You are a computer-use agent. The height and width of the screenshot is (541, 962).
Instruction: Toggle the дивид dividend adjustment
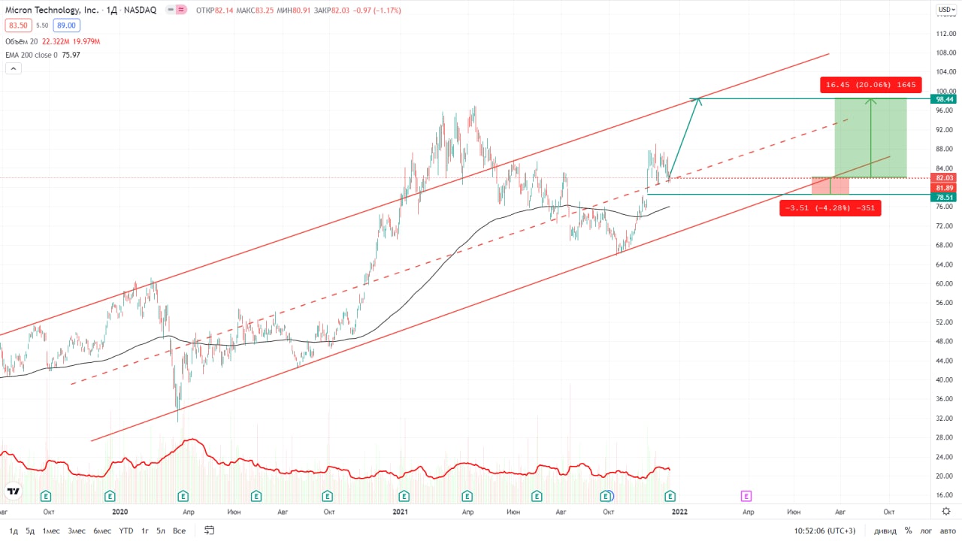[x=884, y=530]
